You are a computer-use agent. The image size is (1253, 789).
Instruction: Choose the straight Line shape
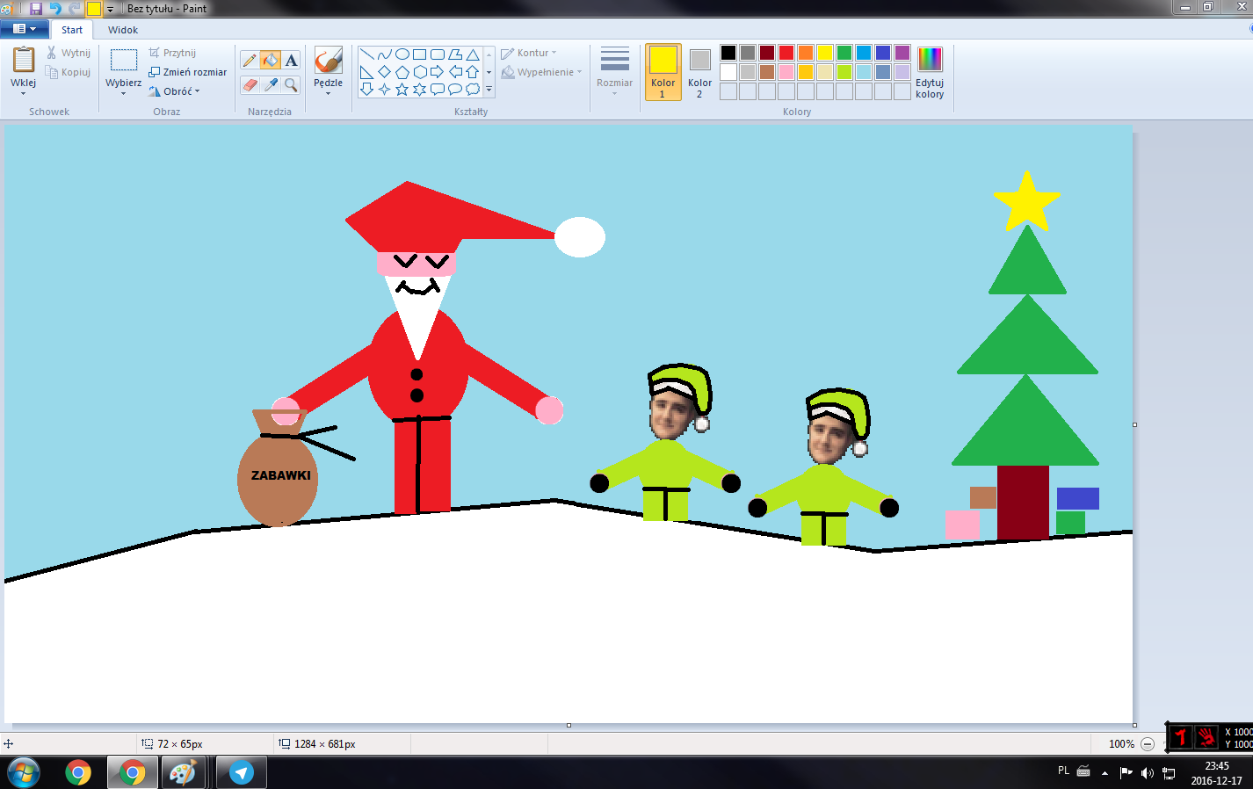(x=367, y=54)
